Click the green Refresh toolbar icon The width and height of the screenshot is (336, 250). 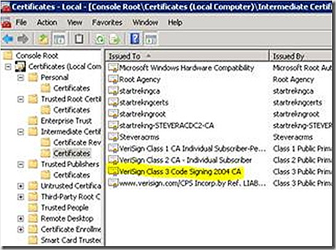99,39
